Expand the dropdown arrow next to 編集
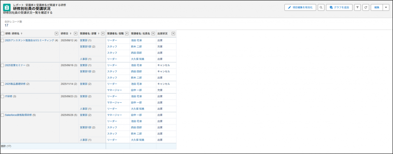Viewport: 393px width, 154px height. pos(386,7)
